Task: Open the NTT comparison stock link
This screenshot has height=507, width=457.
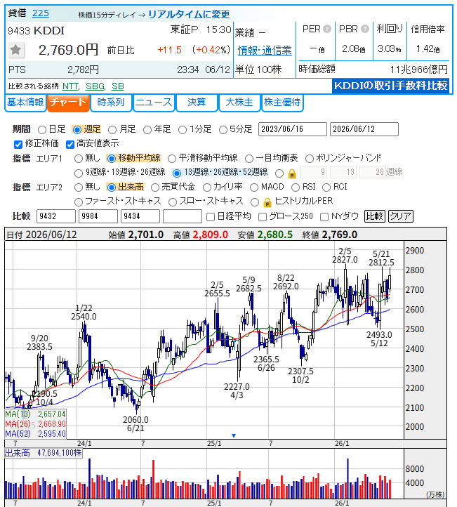Action: click(x=70, y=86)
